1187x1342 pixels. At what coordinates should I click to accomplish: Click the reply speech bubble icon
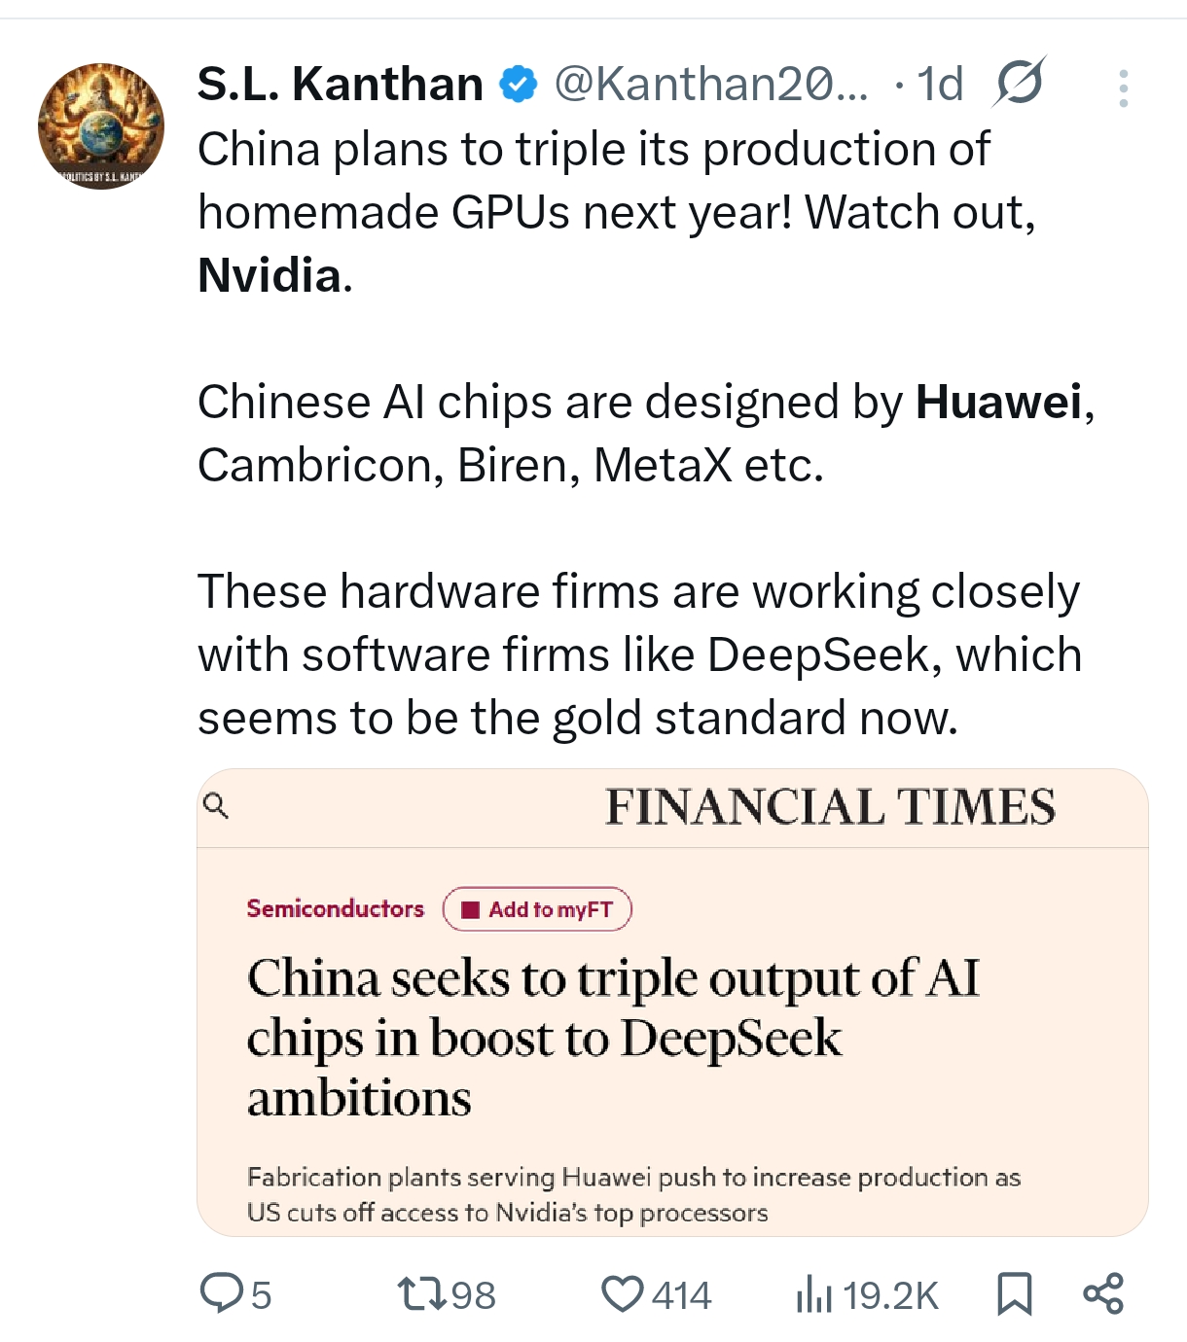[221, 1294]
